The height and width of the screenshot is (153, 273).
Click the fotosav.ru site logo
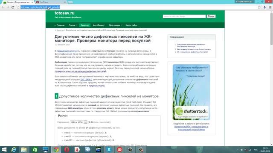coord(64,13)
